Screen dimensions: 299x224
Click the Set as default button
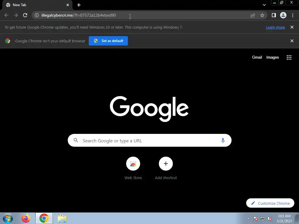click(108, 41)
